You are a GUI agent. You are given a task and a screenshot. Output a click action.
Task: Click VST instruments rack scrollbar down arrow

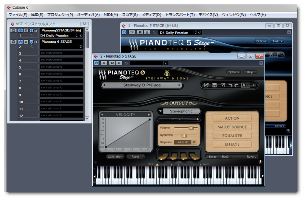[87, 118]
